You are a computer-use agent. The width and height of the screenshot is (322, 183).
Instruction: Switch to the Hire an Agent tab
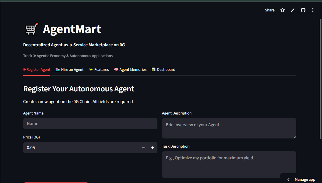point(69,70)
